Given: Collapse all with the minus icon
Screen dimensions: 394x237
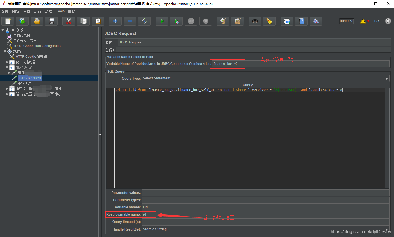Looking at the screenshot, I should tap(130, 21).
